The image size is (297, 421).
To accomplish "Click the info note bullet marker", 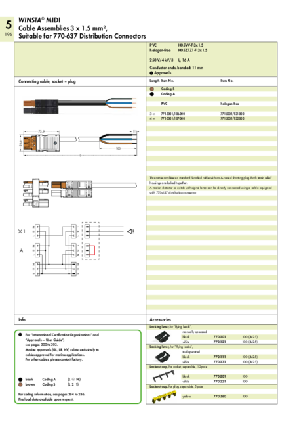I will 20,335.
